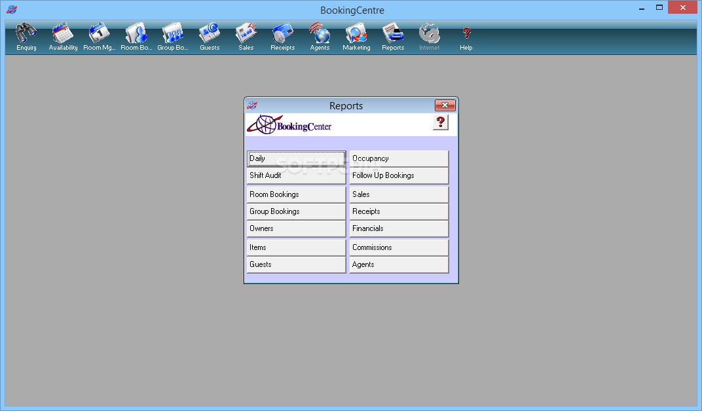Open the Items report

click(296, 247)
